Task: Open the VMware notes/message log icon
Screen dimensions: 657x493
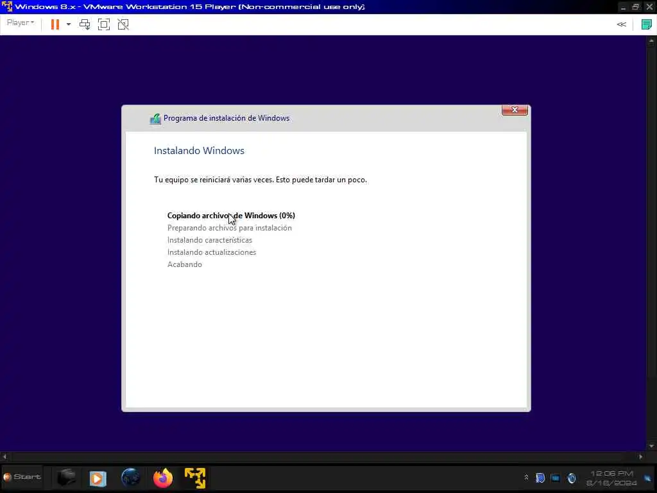Action: tap(646, 24)
